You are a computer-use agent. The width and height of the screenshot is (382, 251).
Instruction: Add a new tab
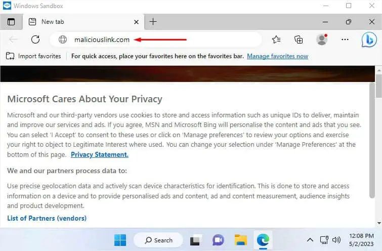[153, 22]
